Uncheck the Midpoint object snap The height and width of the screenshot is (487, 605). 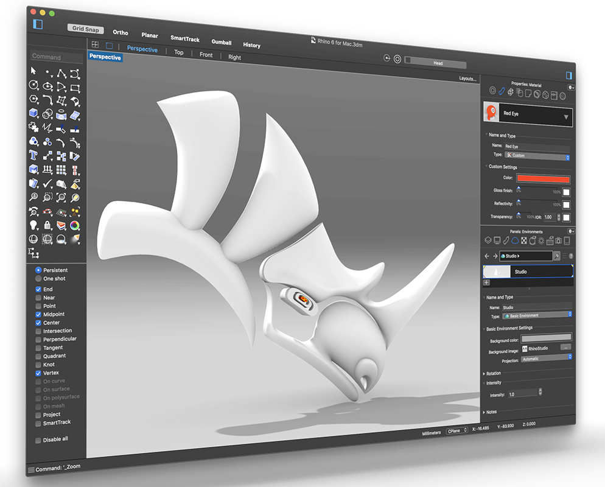pos(38,314)
